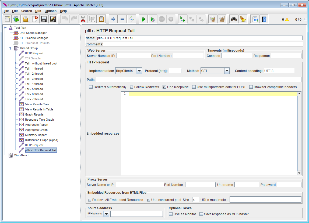This screenshot has height=223, width=309.
Task: Expand the Tail - 4 thread node
Action: tap(16, 84)
